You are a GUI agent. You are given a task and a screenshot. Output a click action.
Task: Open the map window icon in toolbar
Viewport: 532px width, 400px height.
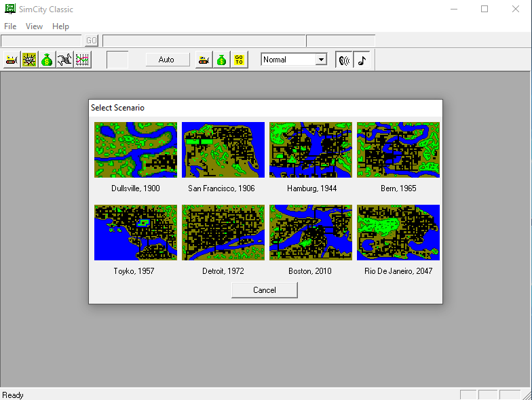point(29,60)
